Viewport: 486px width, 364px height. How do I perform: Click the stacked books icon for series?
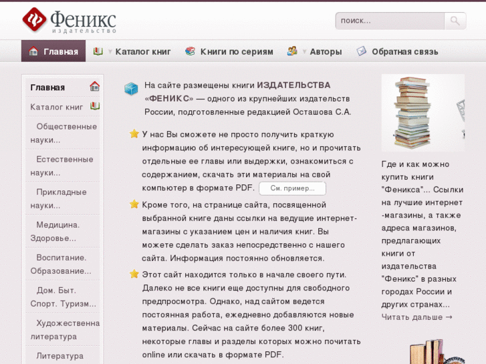[x=190, y=51]
